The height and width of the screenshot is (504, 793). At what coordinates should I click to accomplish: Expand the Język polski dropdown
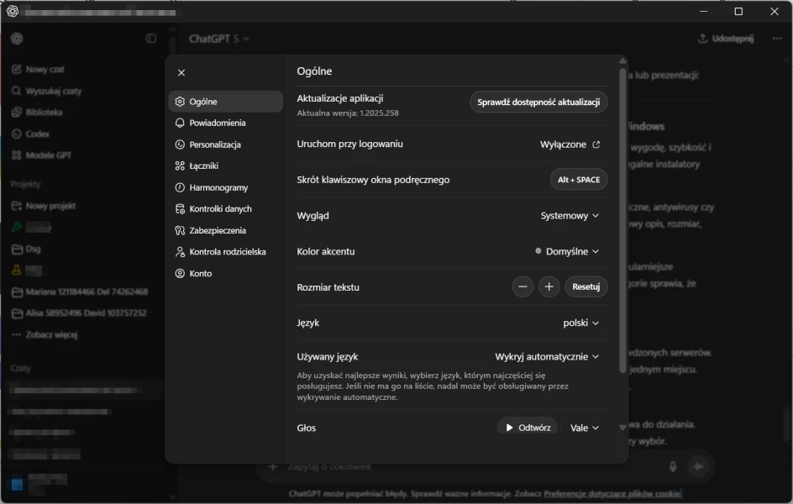581,323
